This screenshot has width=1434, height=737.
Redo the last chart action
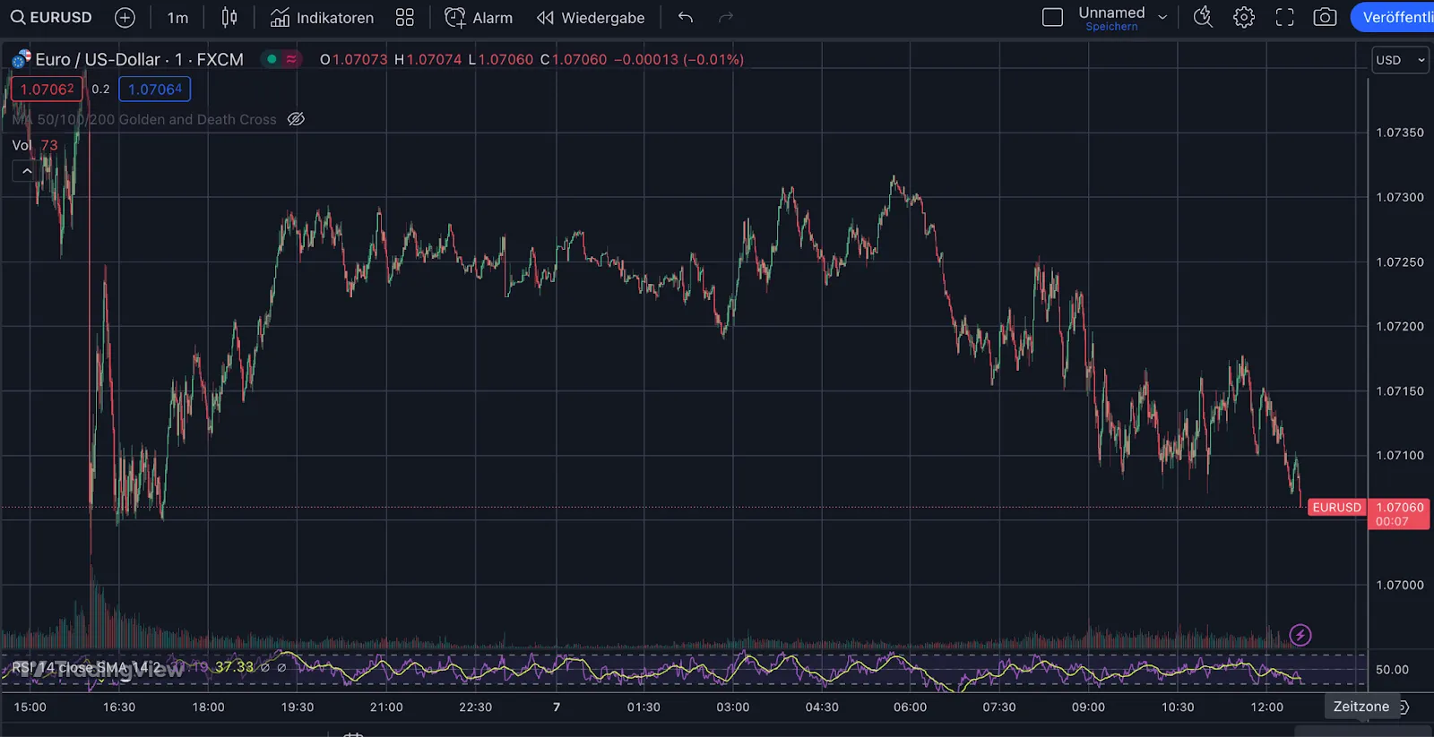(x=726, y=18)
